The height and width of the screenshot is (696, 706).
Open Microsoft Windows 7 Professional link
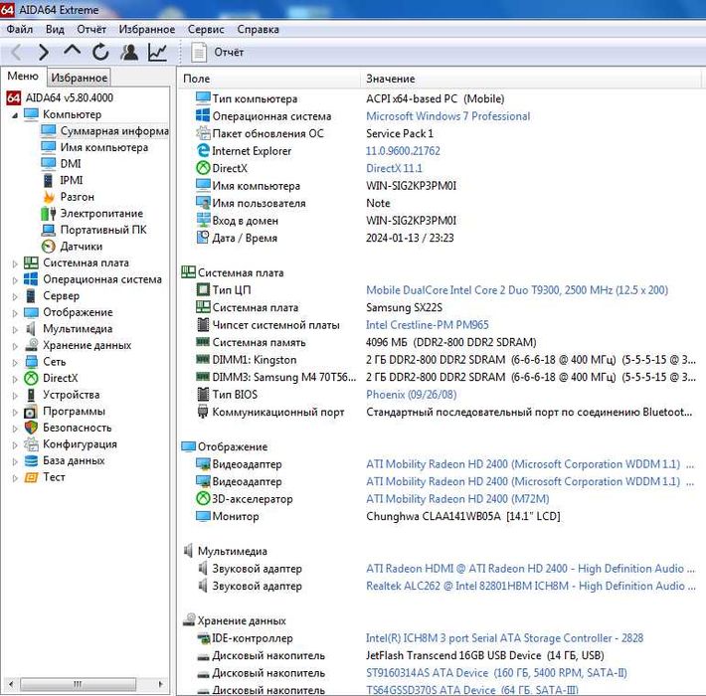tap(448, 116)
